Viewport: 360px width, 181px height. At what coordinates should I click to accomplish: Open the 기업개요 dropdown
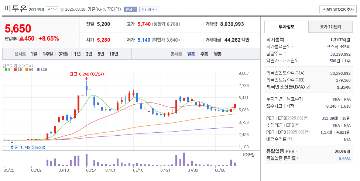click(149, 9)
